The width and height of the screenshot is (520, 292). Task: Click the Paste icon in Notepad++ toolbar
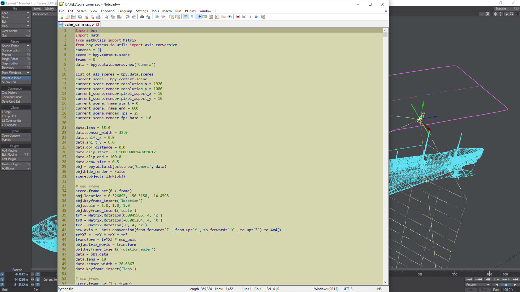[119, 17]
